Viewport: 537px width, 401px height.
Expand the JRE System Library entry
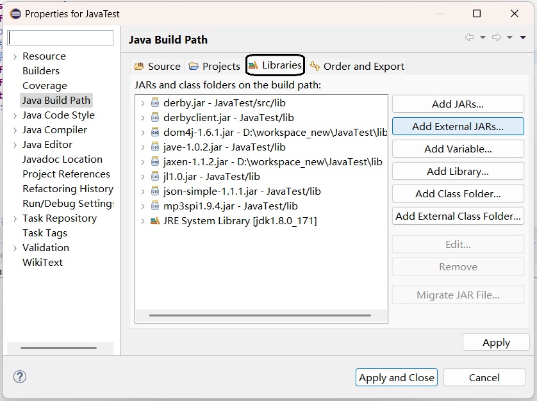pos(143,221)
